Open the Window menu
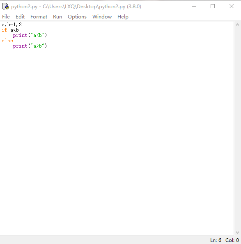 click(x=102, y=17)
